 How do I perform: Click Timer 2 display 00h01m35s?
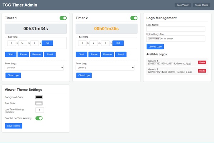(x=106, y=29)
